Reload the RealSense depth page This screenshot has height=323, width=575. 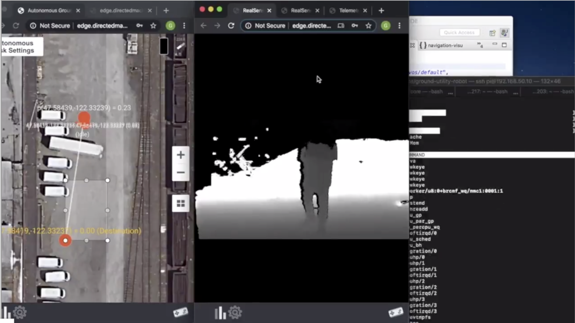tap(231, 25)
